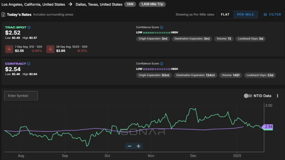Viewport: 285px width, 160px height.
Task: Click the 28 Day Avg $2.65 value
Action: click(x=61, y=51)
